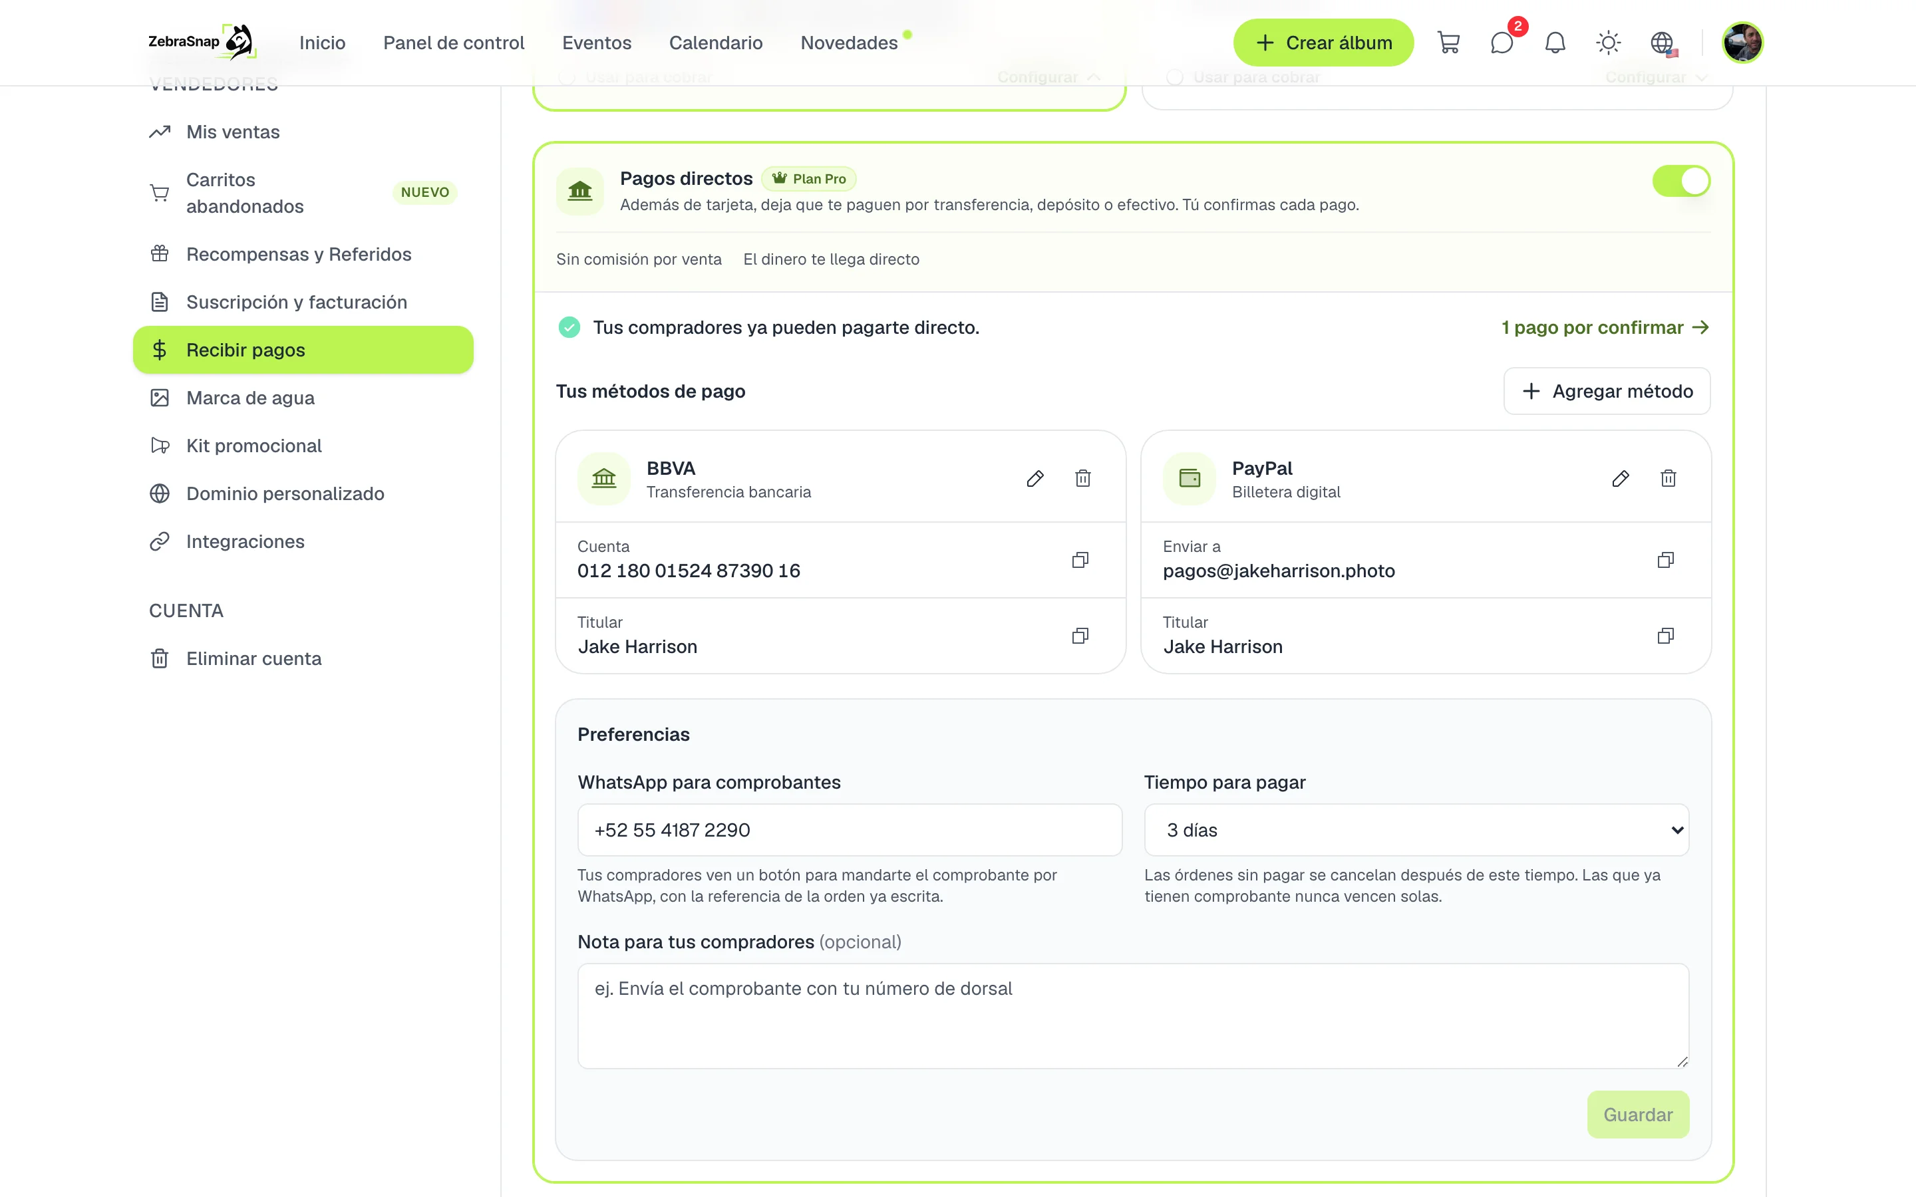1916x1197 pixels.
Task: Copy the PayPal Titular name
Action: (x=1665, y=636)
